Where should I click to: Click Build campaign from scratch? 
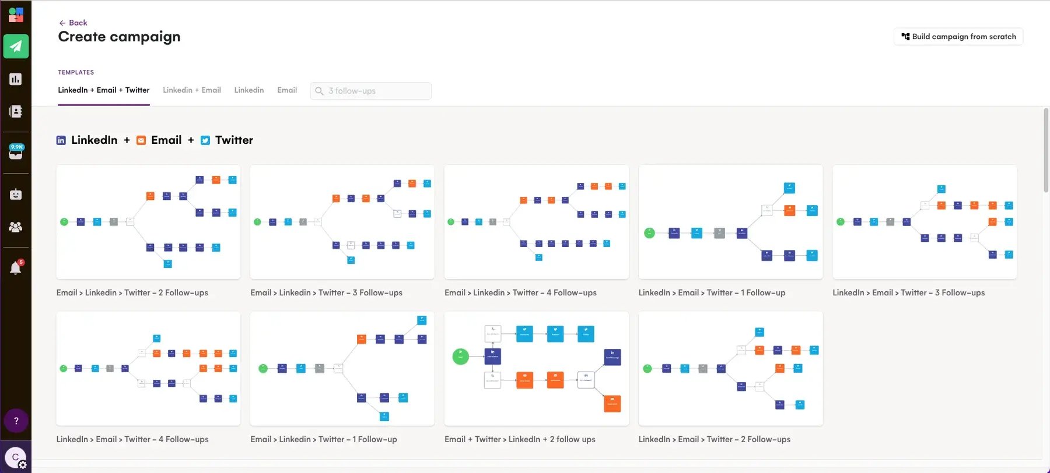(958, 36)
